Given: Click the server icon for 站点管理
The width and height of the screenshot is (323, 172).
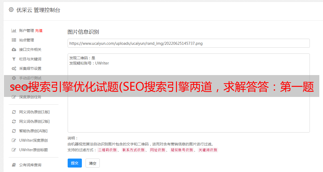Looking at the screenshot, I should coord(14,40).
